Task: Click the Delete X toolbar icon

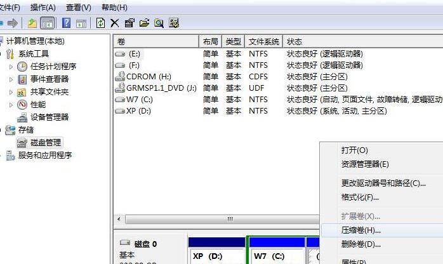Action: point(115,23)
